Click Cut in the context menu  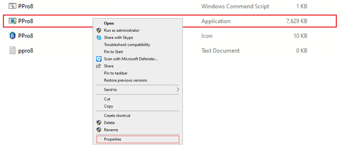pos(107,99)
